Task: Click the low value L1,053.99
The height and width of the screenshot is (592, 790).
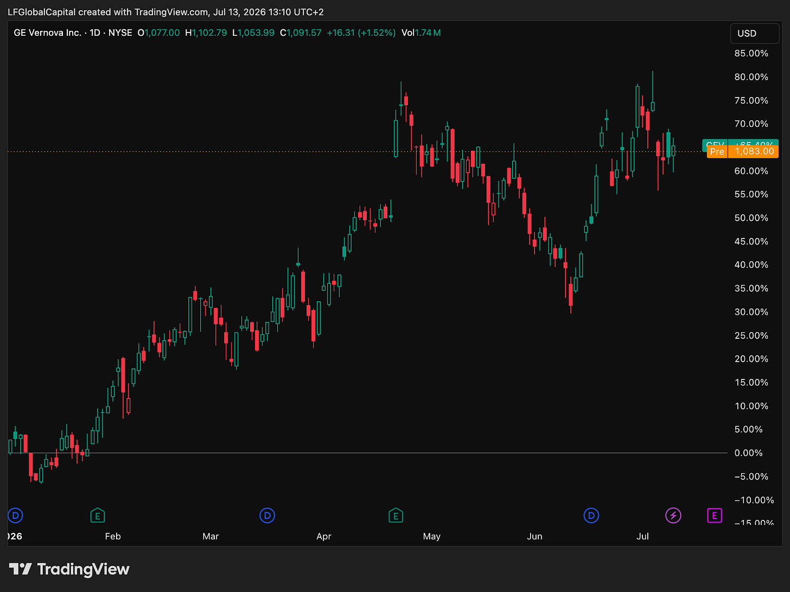Action: click(253, 33)
